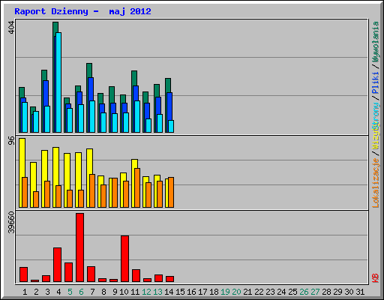The width and height of the screenshot is (384, 300).
Task: Click the top chart scale value 404
Action: pos(11,28)
